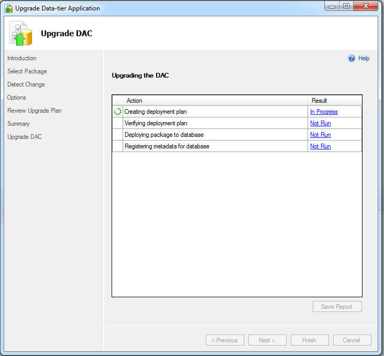Click the Upgrading the DAC heading
The height and width of the screenshot is (356, 384).
(x=140, y=75)
